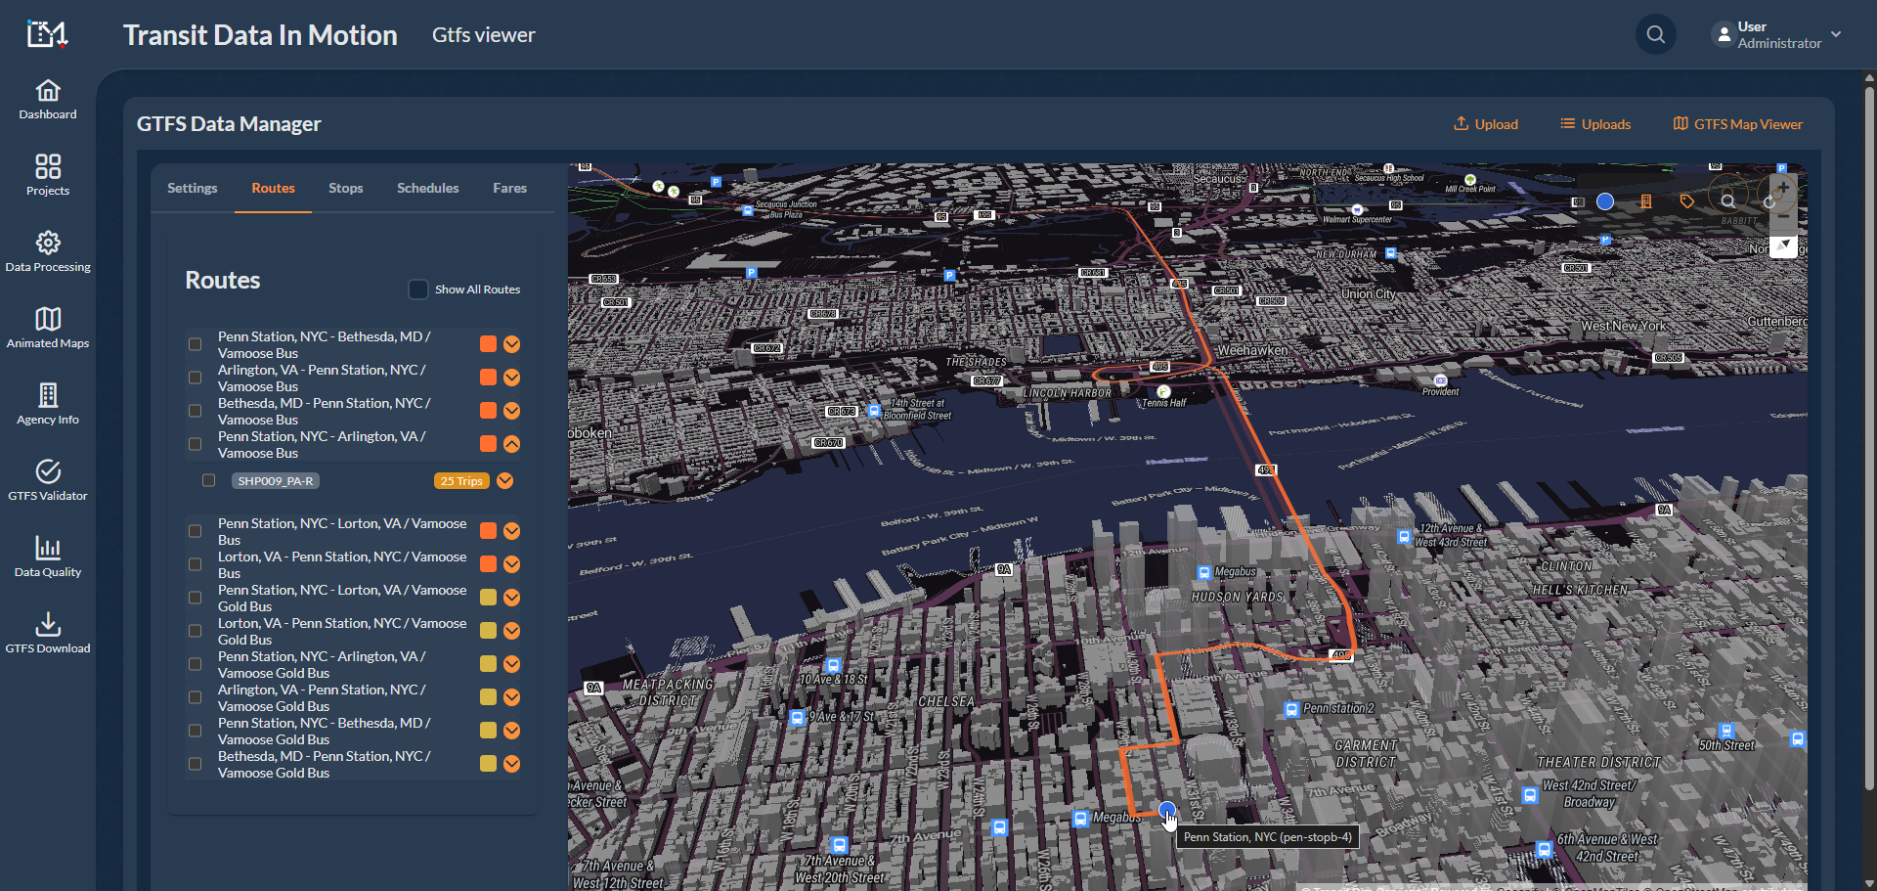1877x891 pixels.
Task: Click the magnifier search icon on map
Action: pos(1728,201)
